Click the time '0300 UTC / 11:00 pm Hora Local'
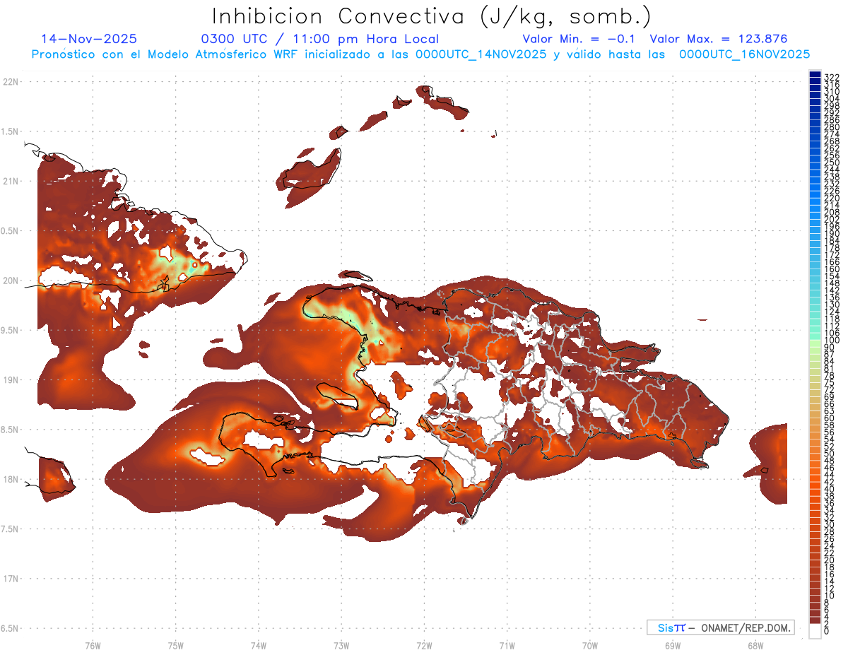 tap(320, 40)
